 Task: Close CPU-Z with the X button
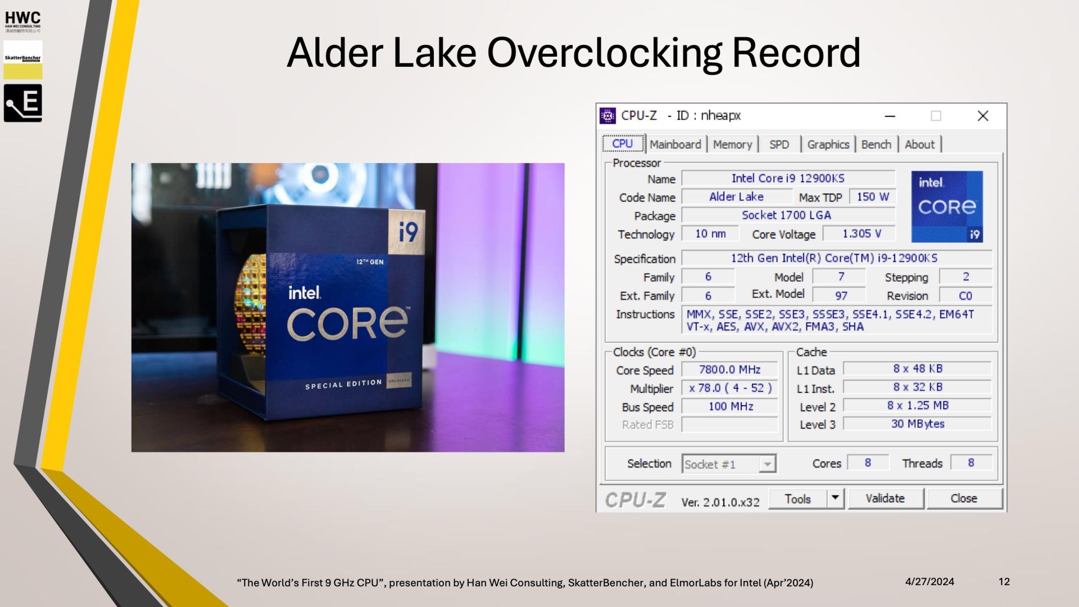(x=983, y=116)
